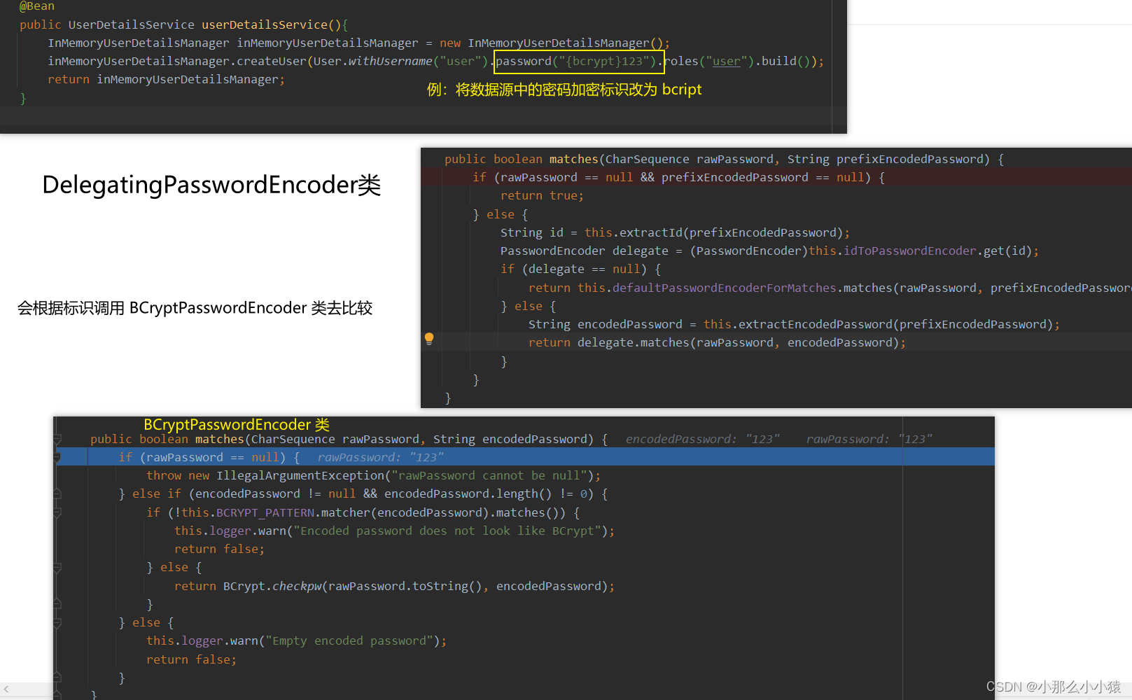Toggle fold marker beside 'return BCrypt.checkpw' else block

[x=57, y=568]
